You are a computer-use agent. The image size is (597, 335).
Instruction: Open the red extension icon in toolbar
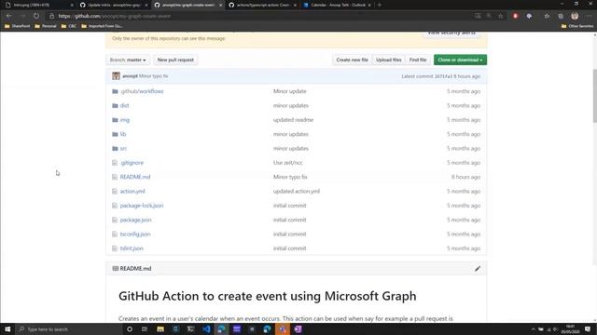515,16
